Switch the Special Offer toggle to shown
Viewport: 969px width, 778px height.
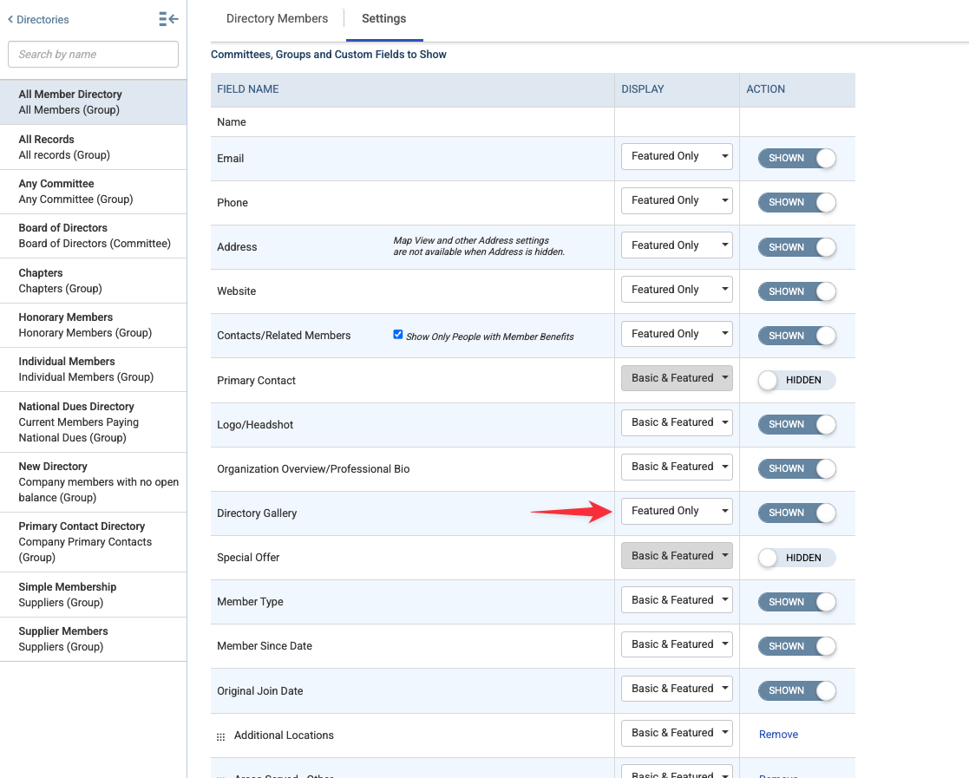(796, 558)
